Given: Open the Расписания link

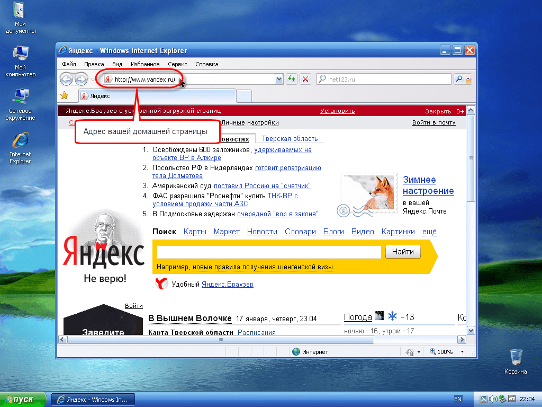Looking at the screenshot, I should pyautogui.click(x=257, y=332).
